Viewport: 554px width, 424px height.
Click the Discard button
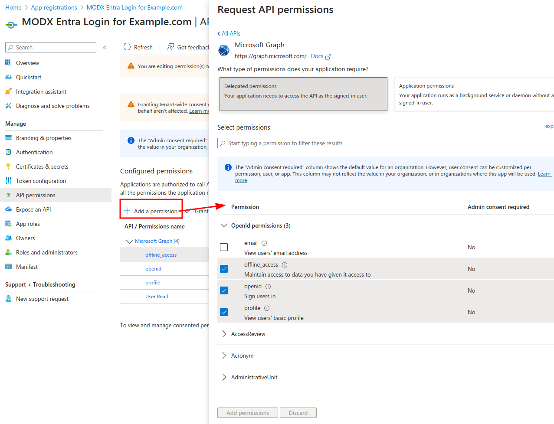pyautogui.click(x=298, y=413)
